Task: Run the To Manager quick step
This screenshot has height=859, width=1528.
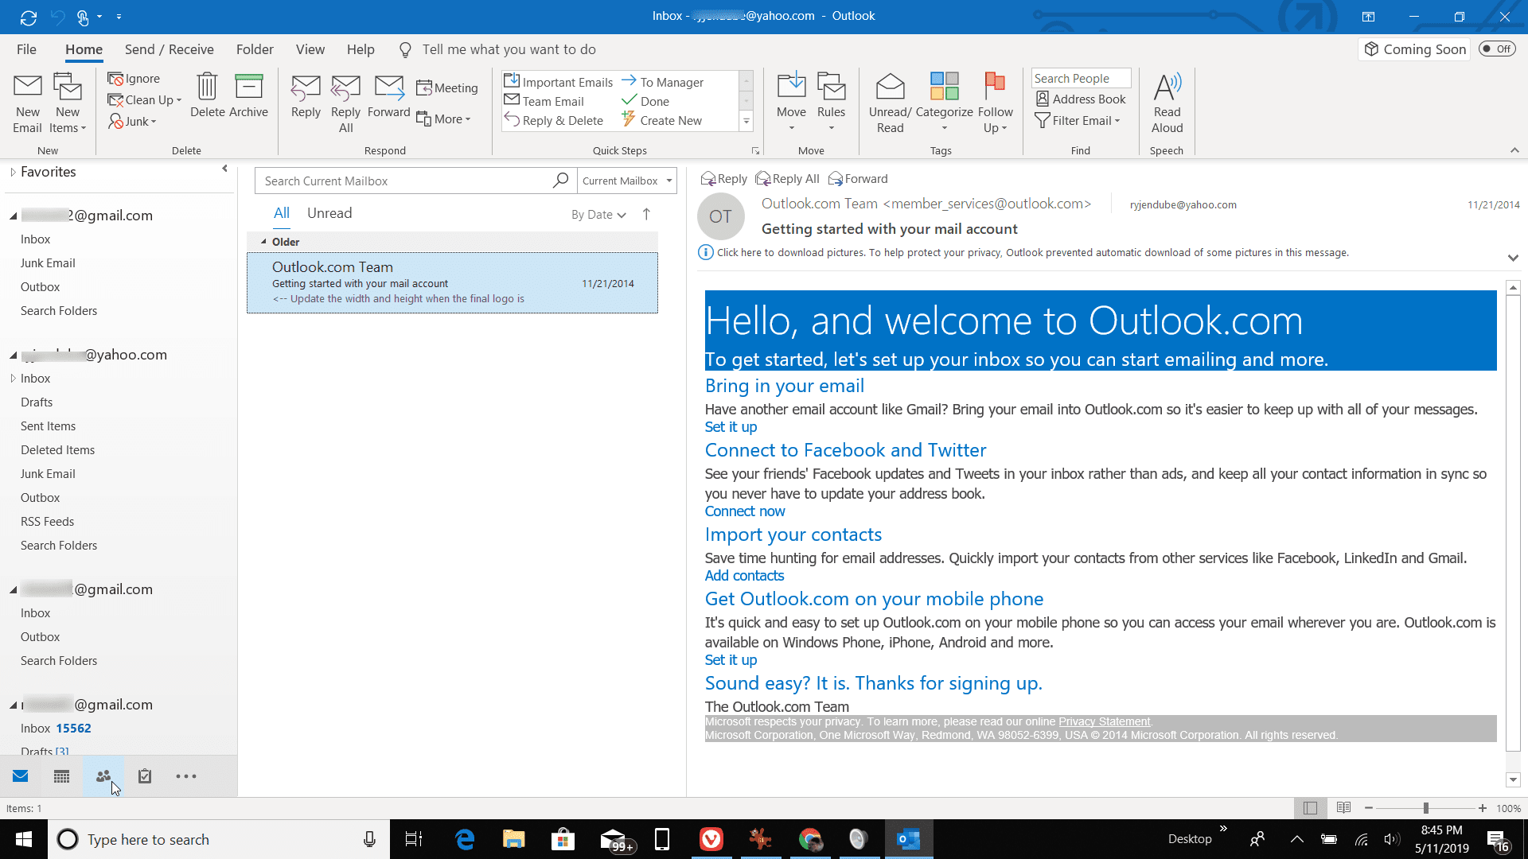Action: tap(663, 82)
